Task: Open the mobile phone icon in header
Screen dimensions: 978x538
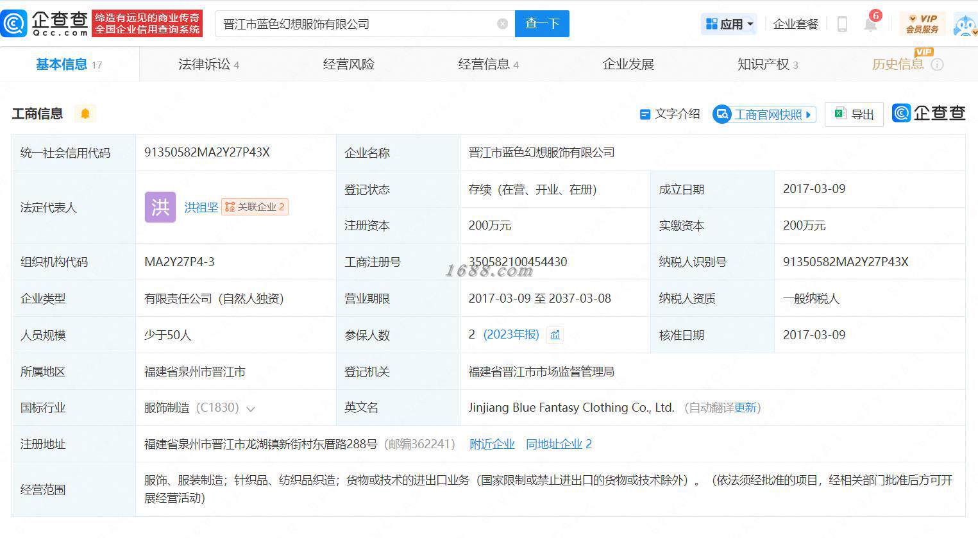Action: (x=842, y=24)
